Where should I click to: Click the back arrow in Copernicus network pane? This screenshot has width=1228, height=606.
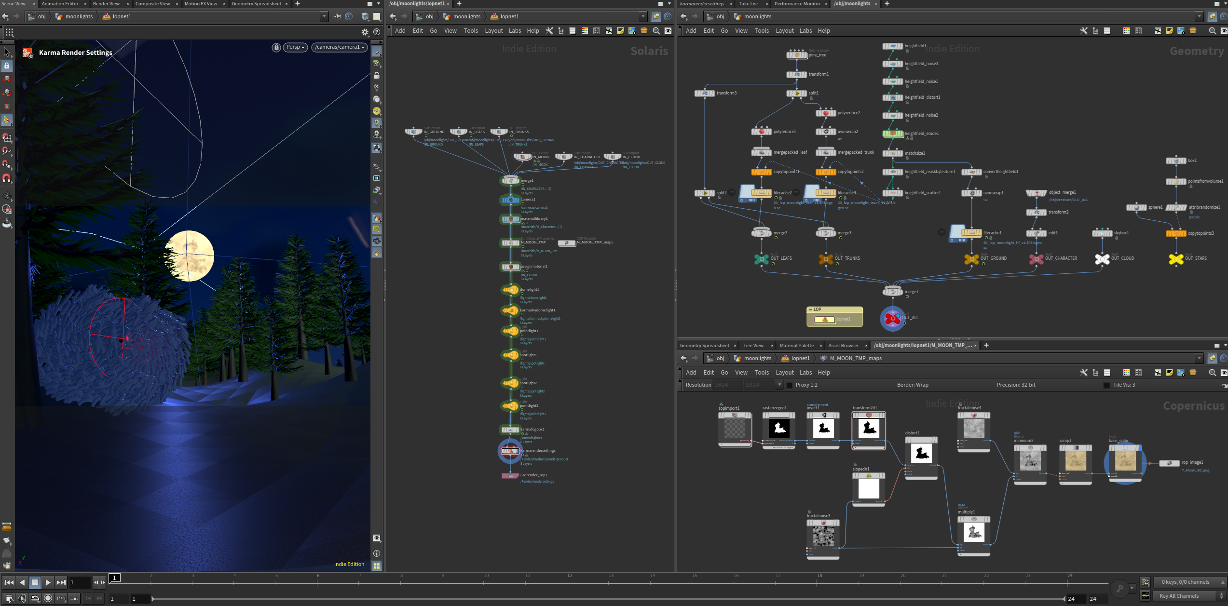click(683, 358)
